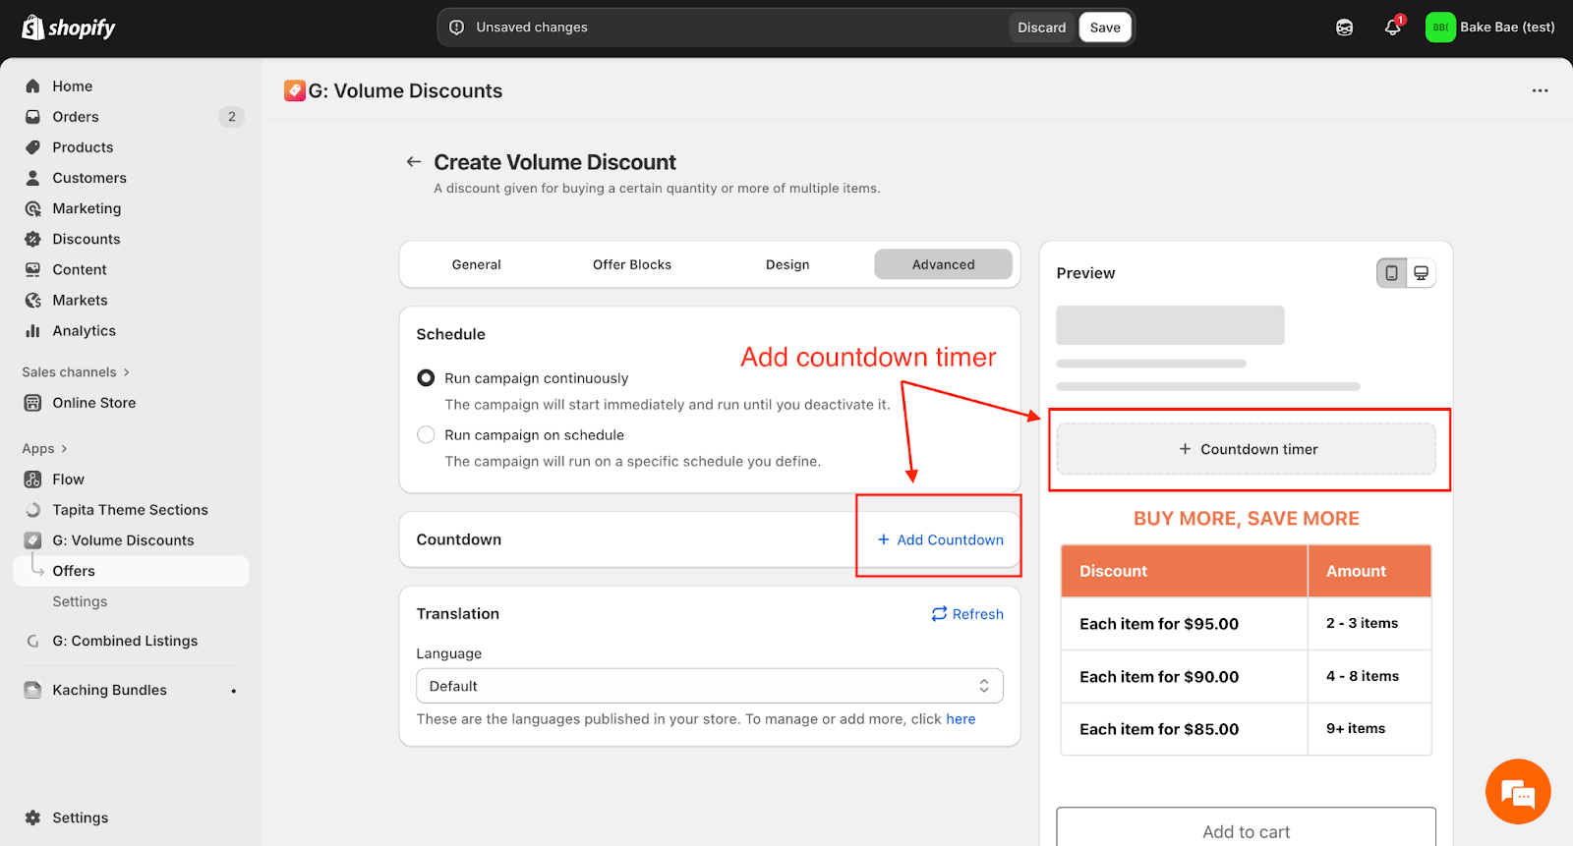This screenshot has width=1573, height=846.
Task: Switch preview to mobile view
Action: pos(1391,273)
